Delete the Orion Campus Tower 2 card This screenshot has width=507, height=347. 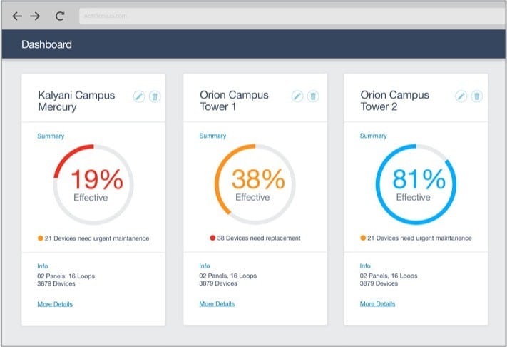(x=477, y=96)
